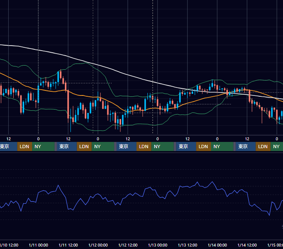Click the tall blue candle at 1/11 00:00

coord(38,94)
